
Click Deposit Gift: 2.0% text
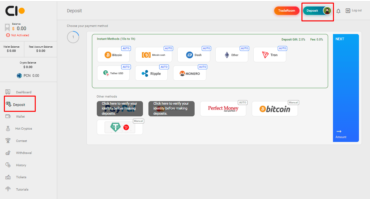(x=293, y=40)
